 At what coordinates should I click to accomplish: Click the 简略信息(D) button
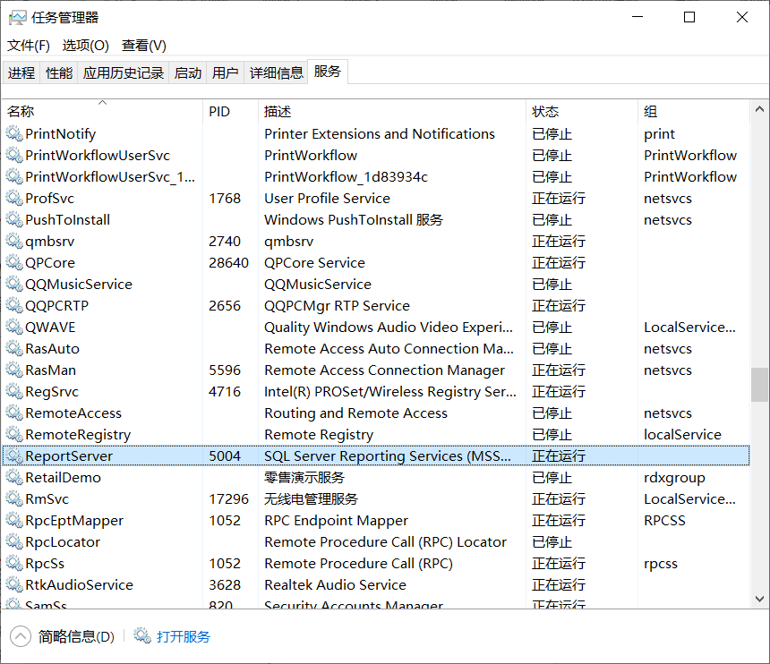pyautogui.click(x=76, y=637)
